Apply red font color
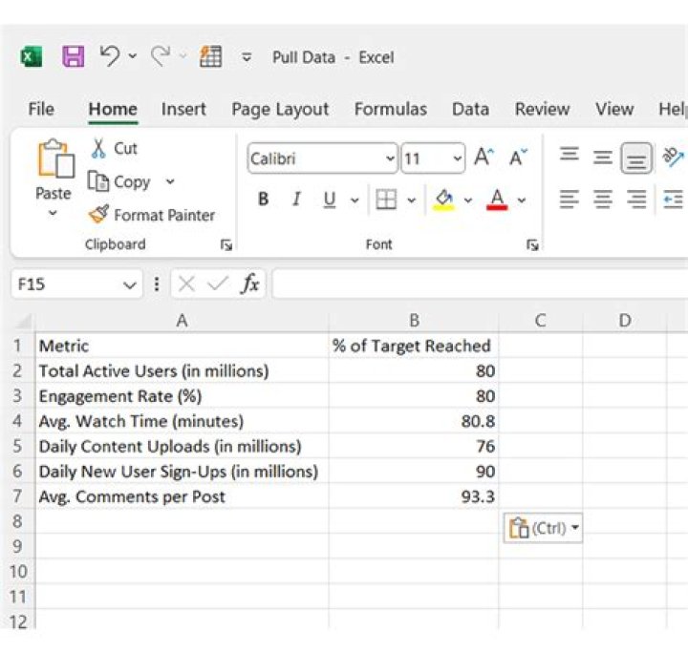Screen dimensions: 688x653 coord(497,200)
